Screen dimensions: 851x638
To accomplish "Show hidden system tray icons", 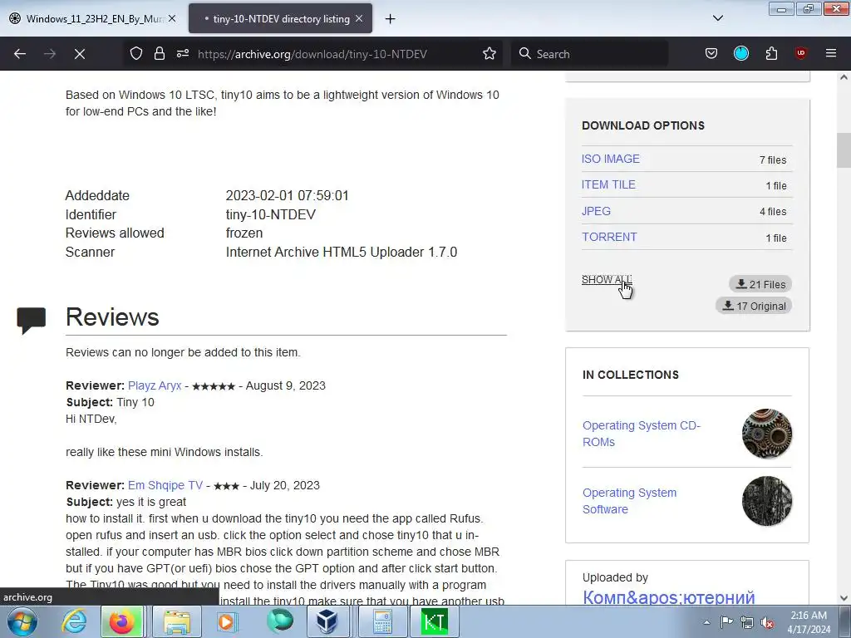I will pyautogui.click(x=706, y=622).
